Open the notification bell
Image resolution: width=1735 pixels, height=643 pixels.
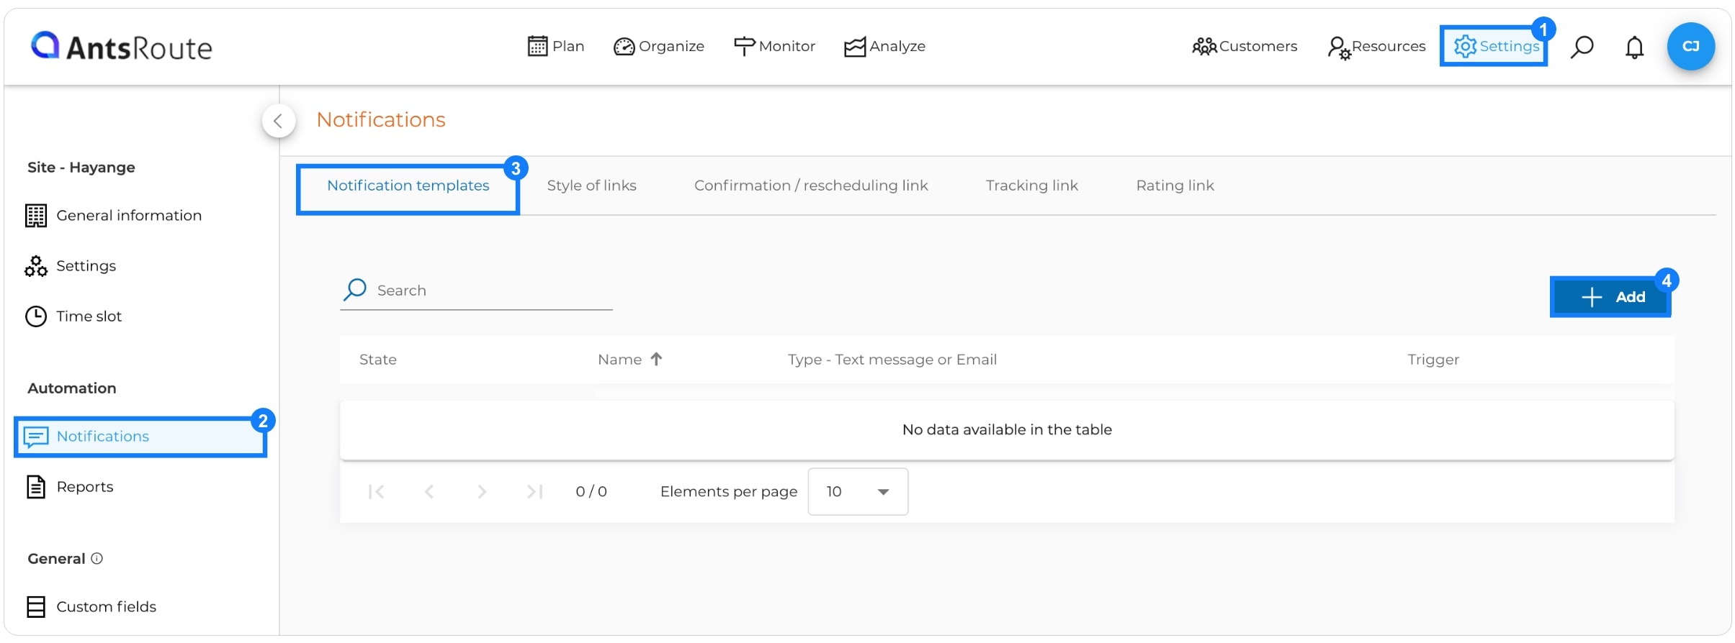(x=1634, y=47)
